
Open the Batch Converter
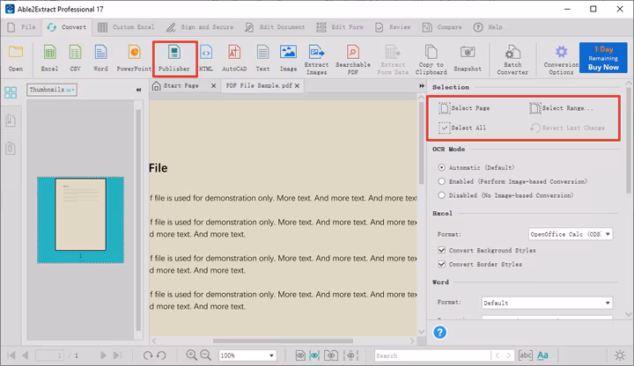coord(512,60)
